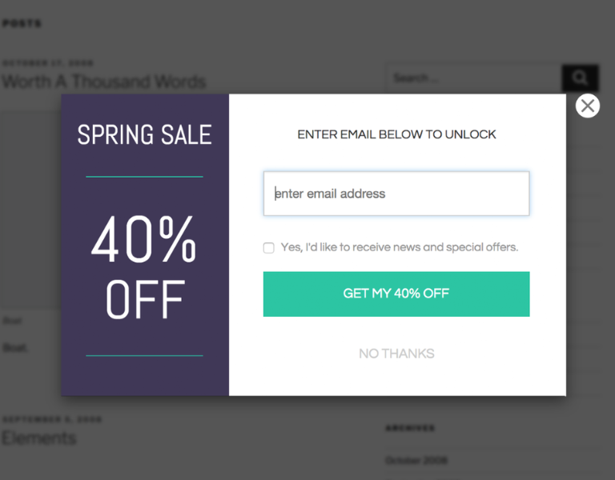Dismiss the offer via NO THANKS
The image size is (615, 480).
coord(396,354)
